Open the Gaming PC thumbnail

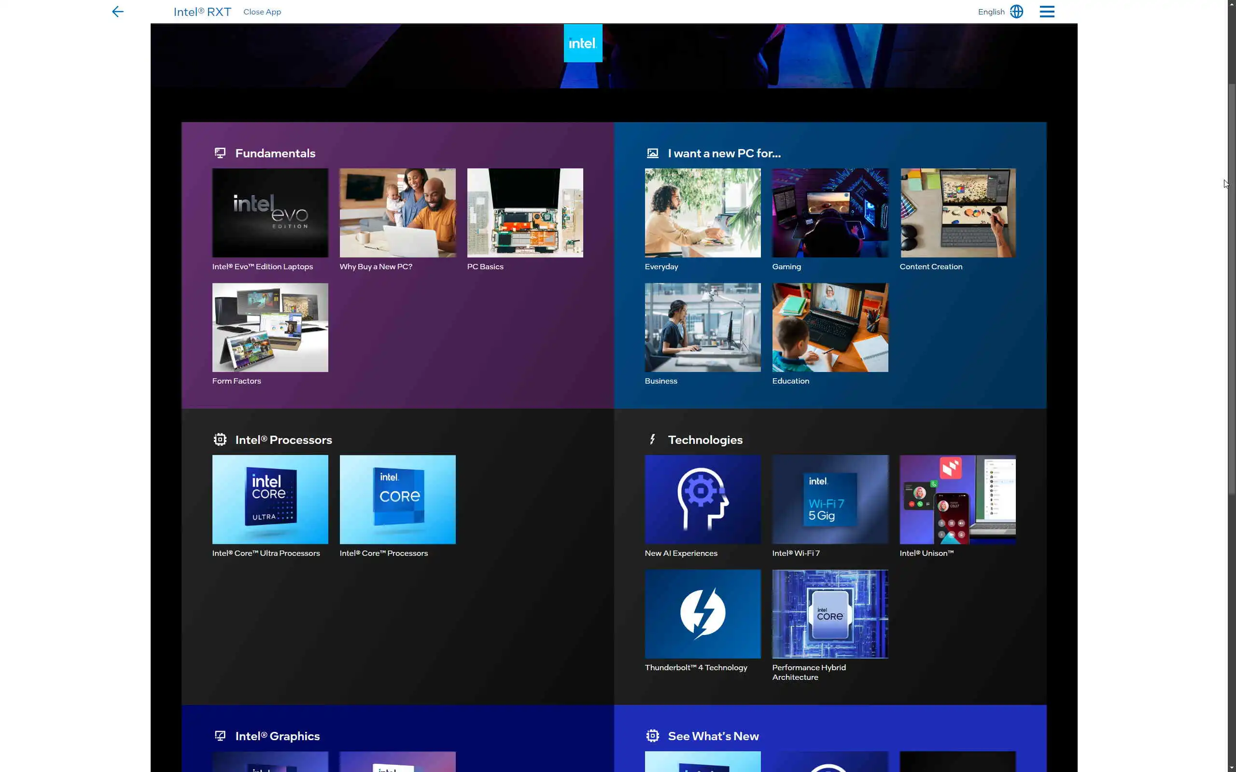(830, 213)
